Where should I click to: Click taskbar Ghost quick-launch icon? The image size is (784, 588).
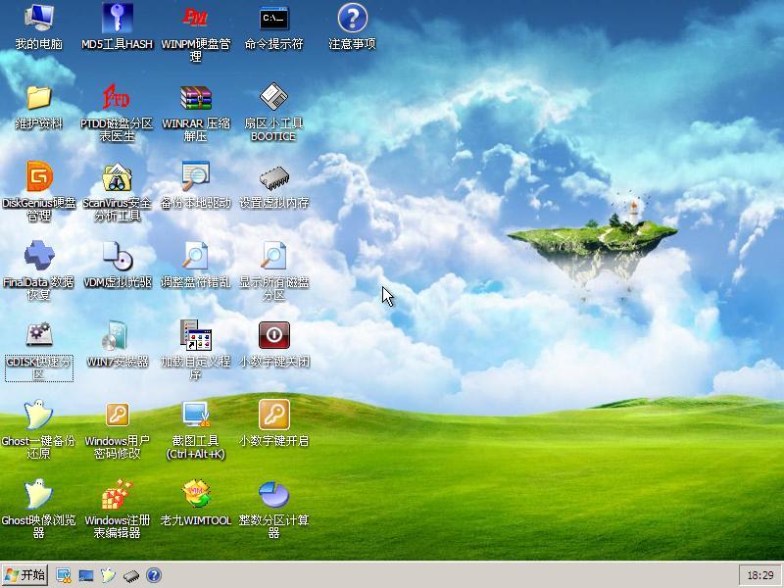point(108,575)
